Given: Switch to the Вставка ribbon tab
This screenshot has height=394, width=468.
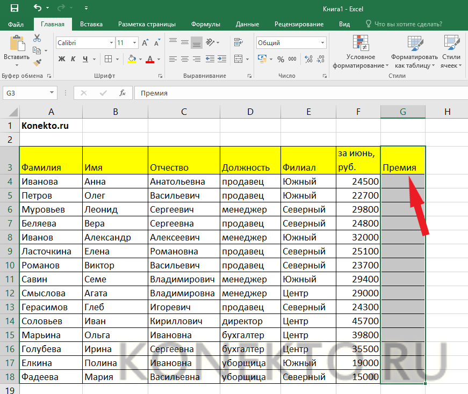Looking at the screenshot, I should tap(91, 24).
